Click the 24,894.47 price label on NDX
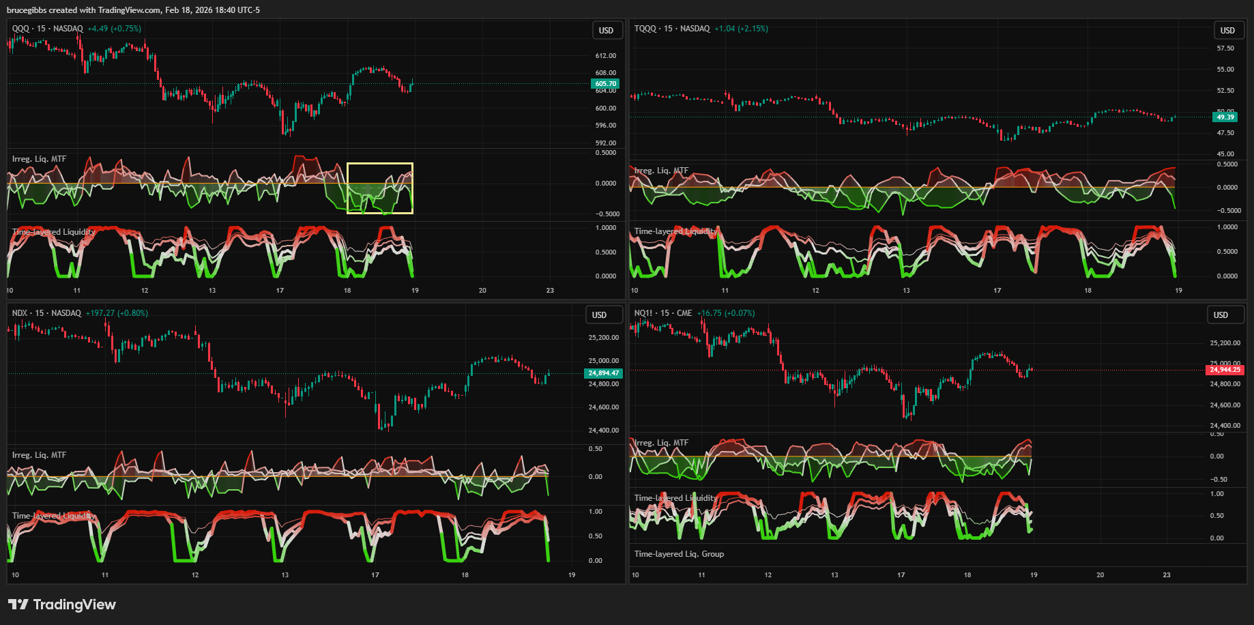Viewport: 1254px width, 625px height. pos(603,373)
